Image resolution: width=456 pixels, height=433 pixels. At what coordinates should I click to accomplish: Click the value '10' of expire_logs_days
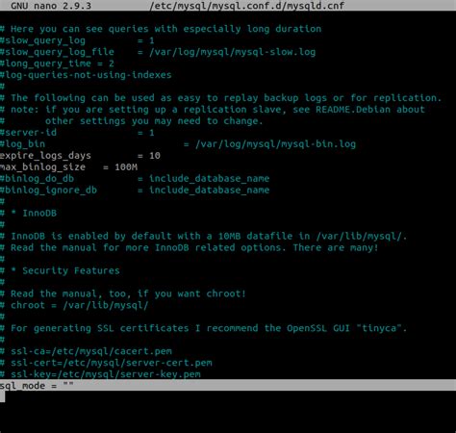tap(155, 156)
